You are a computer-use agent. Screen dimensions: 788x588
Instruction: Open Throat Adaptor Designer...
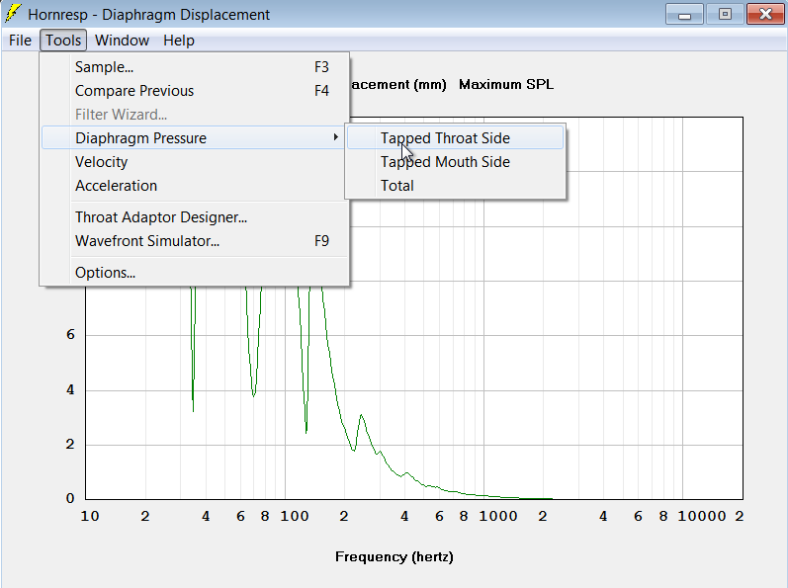(x=195, y=217)
